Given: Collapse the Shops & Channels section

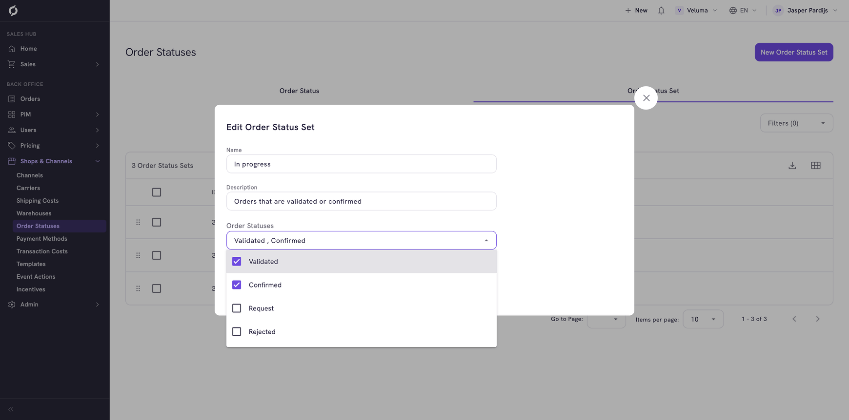Looking at the screenshot, I should point(98,161).
